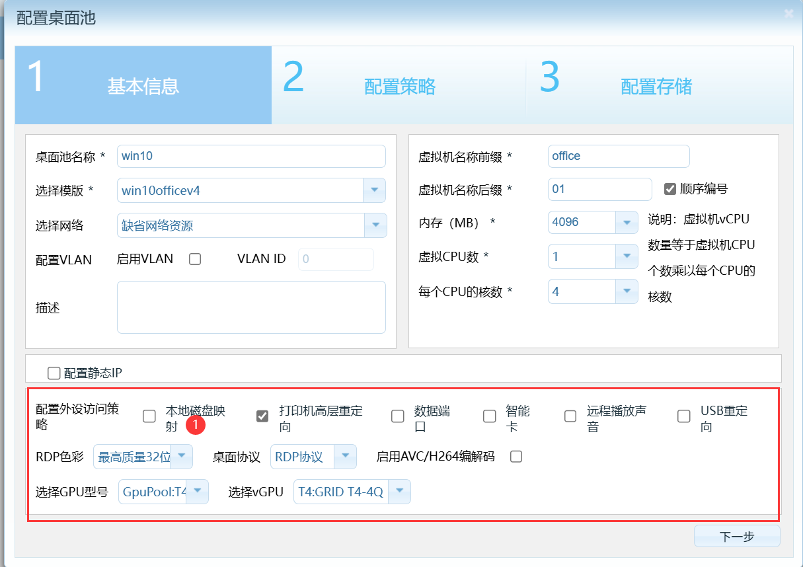Check the 配置静态IP option

pyautogui.click(x=54, y=373)
